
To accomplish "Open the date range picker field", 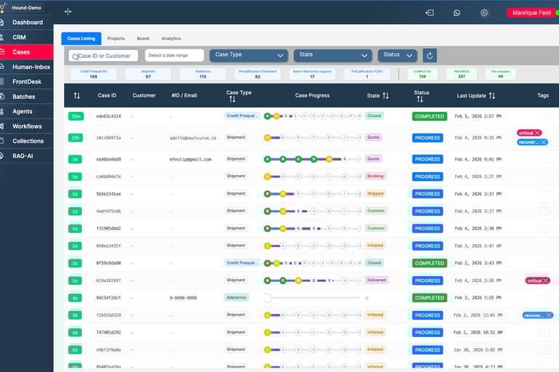I will coord(175,55).
